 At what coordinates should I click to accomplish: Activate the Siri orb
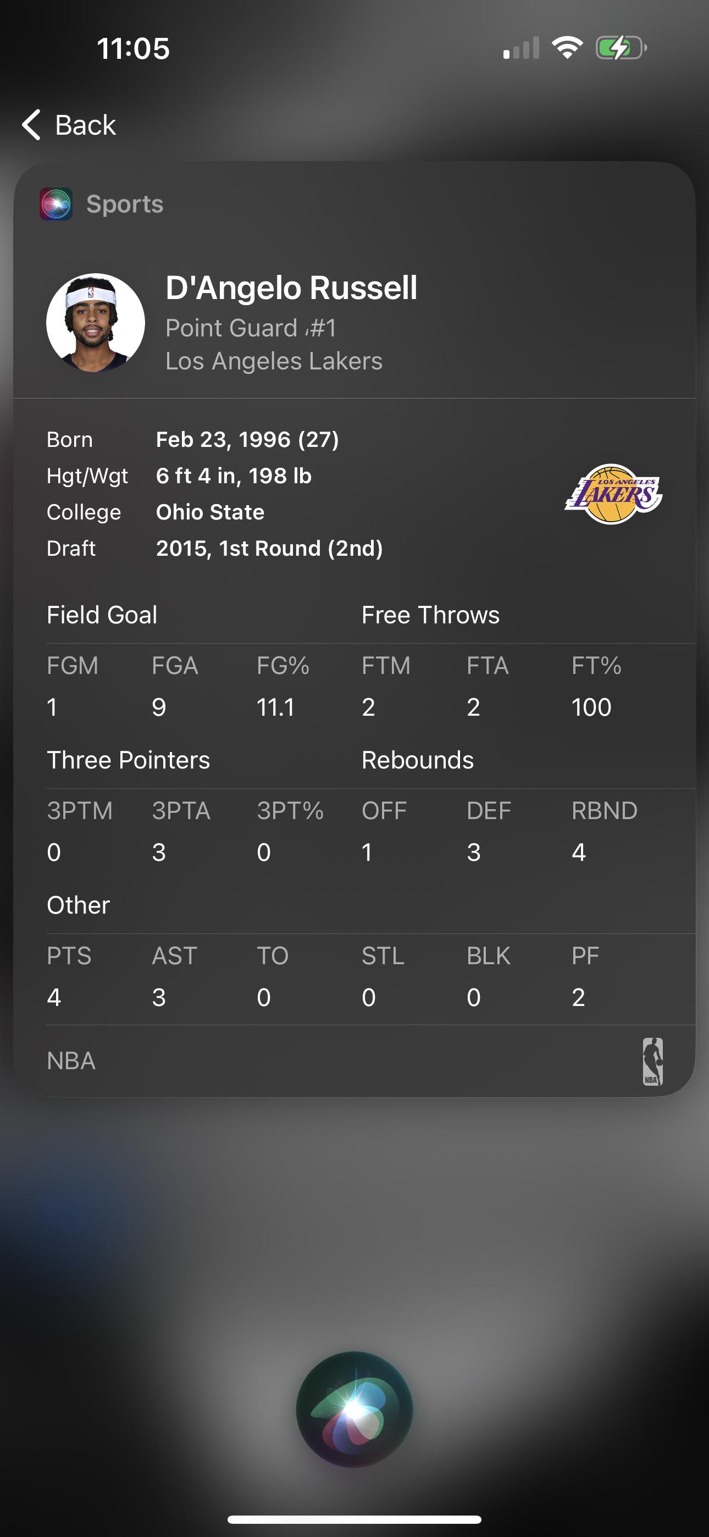click(x=354, y=1409)
